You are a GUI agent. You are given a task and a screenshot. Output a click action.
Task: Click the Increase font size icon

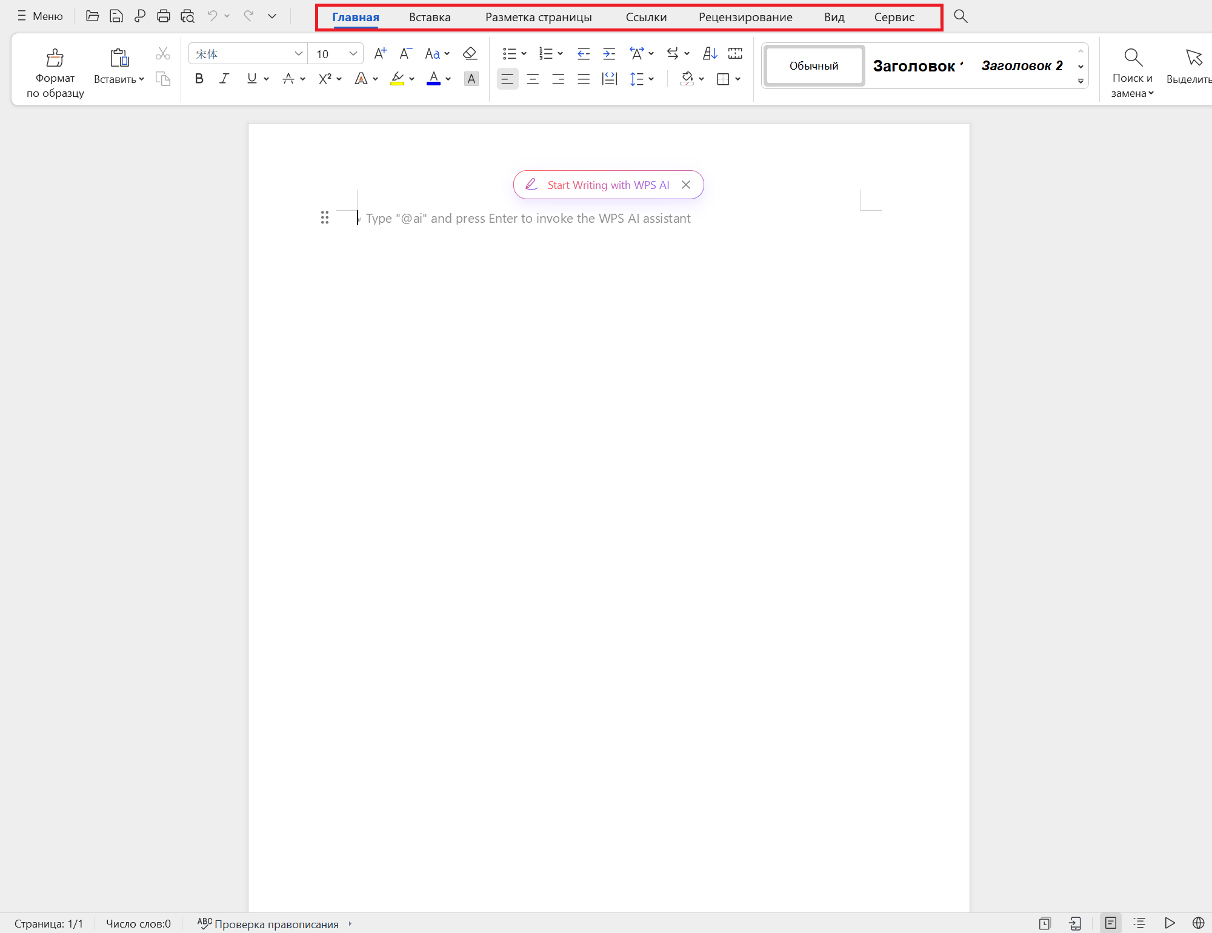pyautogui.click(x=380, y=54)
